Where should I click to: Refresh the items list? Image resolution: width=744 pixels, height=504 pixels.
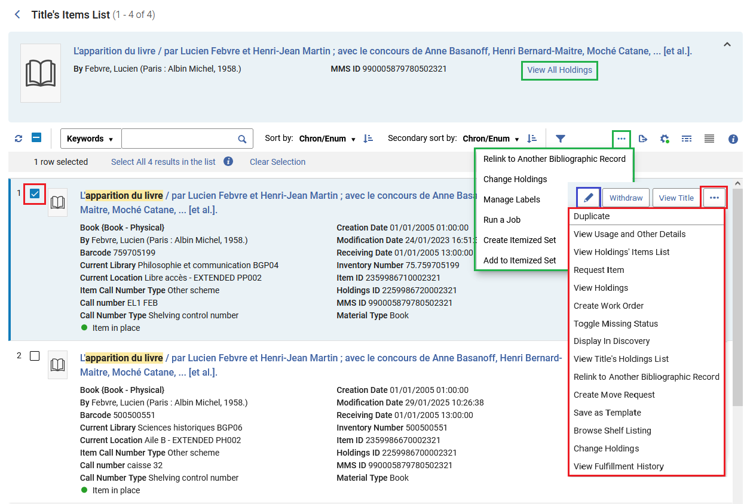pyautogui.click(x=19, y=139)
